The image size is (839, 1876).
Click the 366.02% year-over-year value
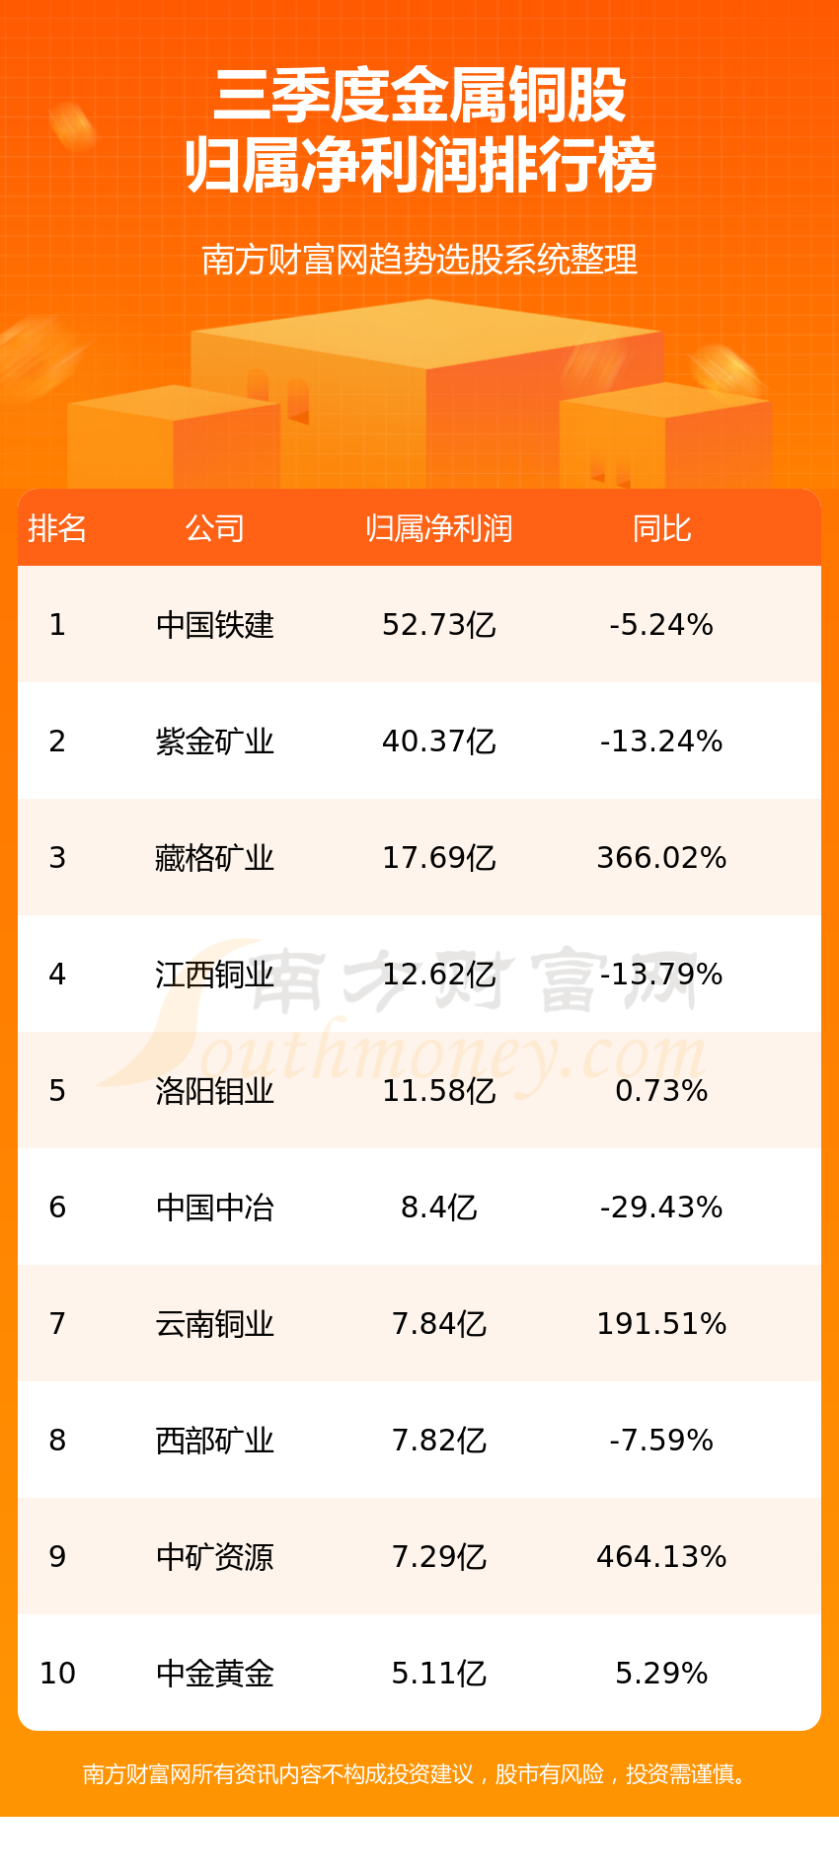point(661,857)
